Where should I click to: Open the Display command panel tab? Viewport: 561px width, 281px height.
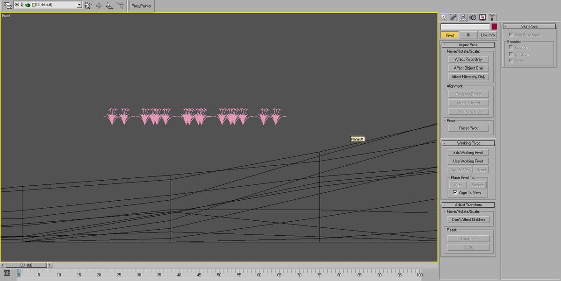[482, 17]
